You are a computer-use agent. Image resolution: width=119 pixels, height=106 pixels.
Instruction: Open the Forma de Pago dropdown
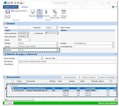click(x=43, y=58)
